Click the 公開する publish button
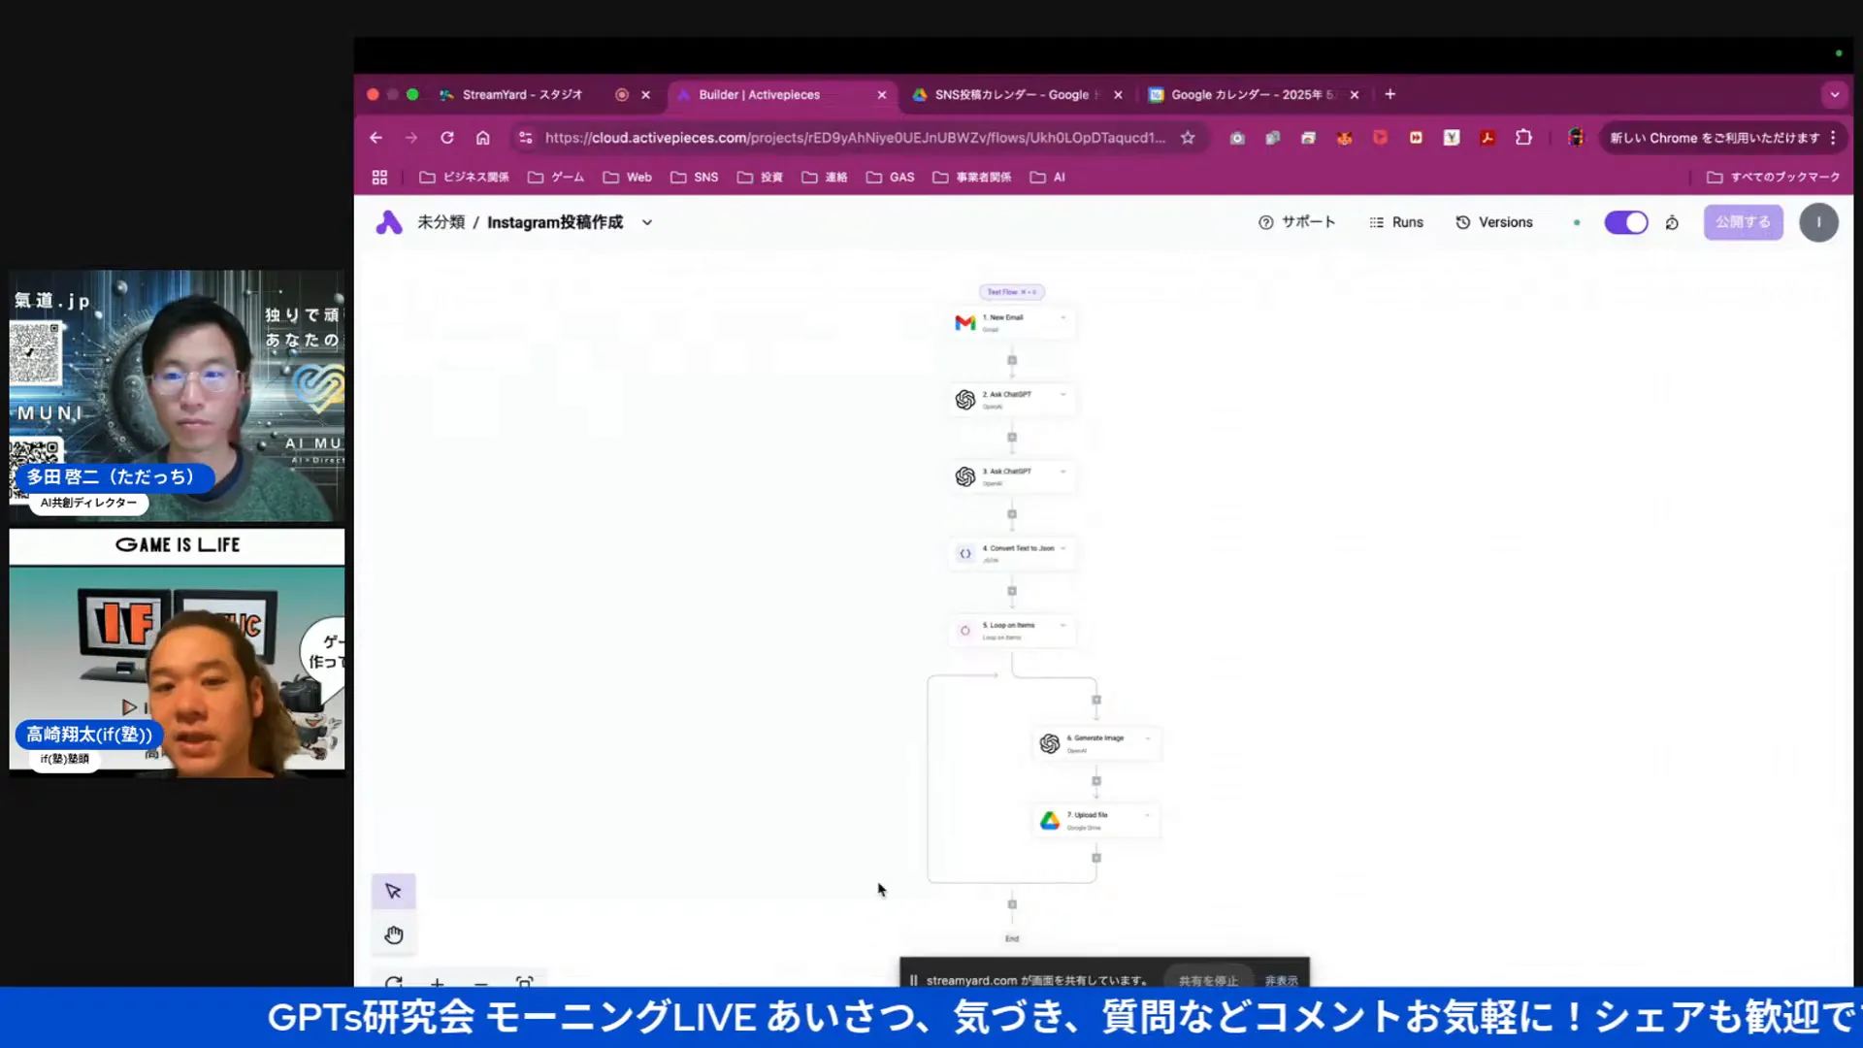 pyautogui.click(x=1743, y=222)
